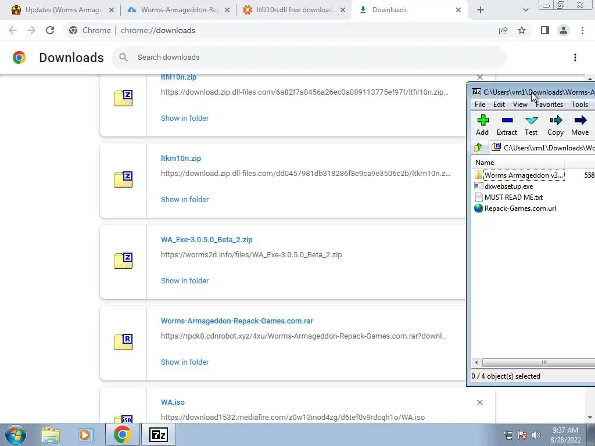Open the 7-Zip Favorites menu
Image resolution: width=595 pixels, height=446 pixels.
pyautogui.click(x=549, y=105)
